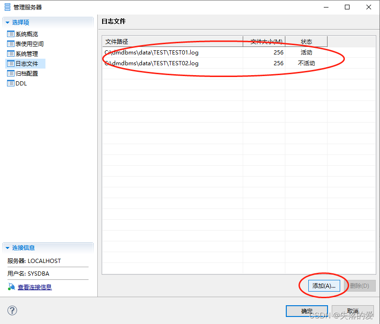
Task: Close the 管理服务器 window
Action: pos(369,7)
